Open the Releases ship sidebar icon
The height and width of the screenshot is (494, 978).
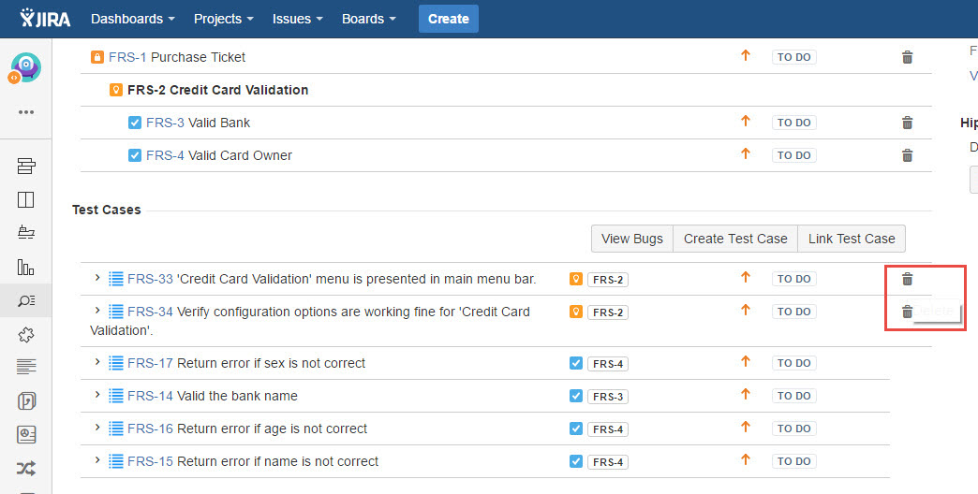[x=25, y=232]
